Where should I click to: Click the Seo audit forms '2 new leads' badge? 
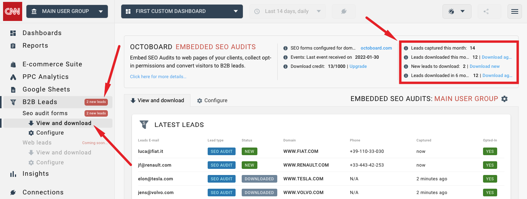click(x=96, y=113)
